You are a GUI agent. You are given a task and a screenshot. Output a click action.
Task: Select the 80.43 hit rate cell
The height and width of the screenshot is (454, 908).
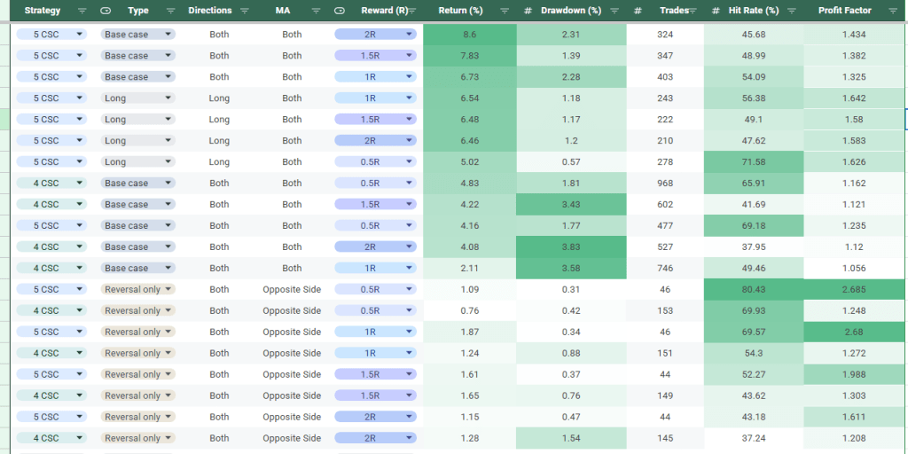coord(754,290)
